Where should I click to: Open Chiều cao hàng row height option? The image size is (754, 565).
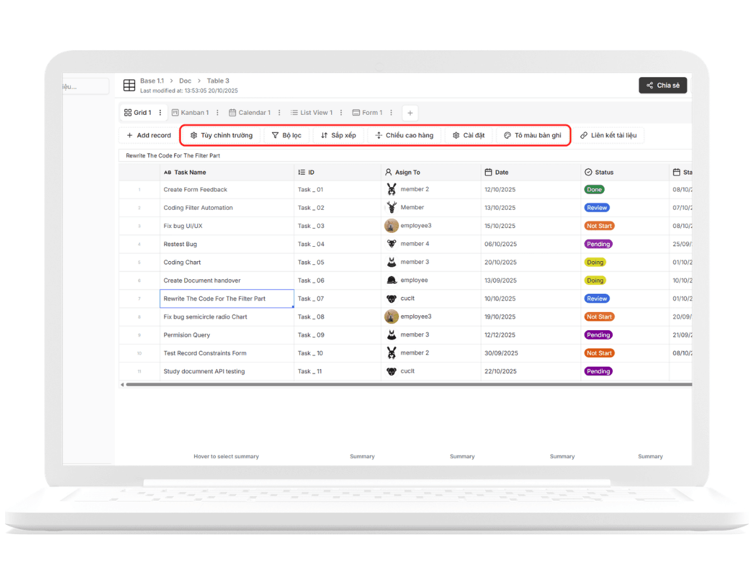pos(404,136)
